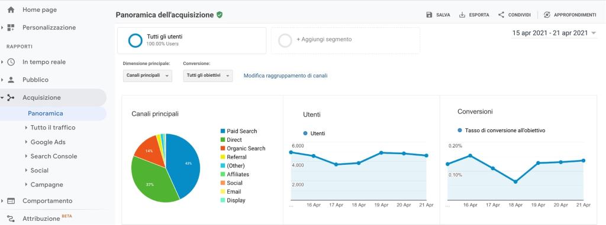The image size is (606, 225).
Task: Click the In tempo reale clock icon
Action: coord(11,62)
